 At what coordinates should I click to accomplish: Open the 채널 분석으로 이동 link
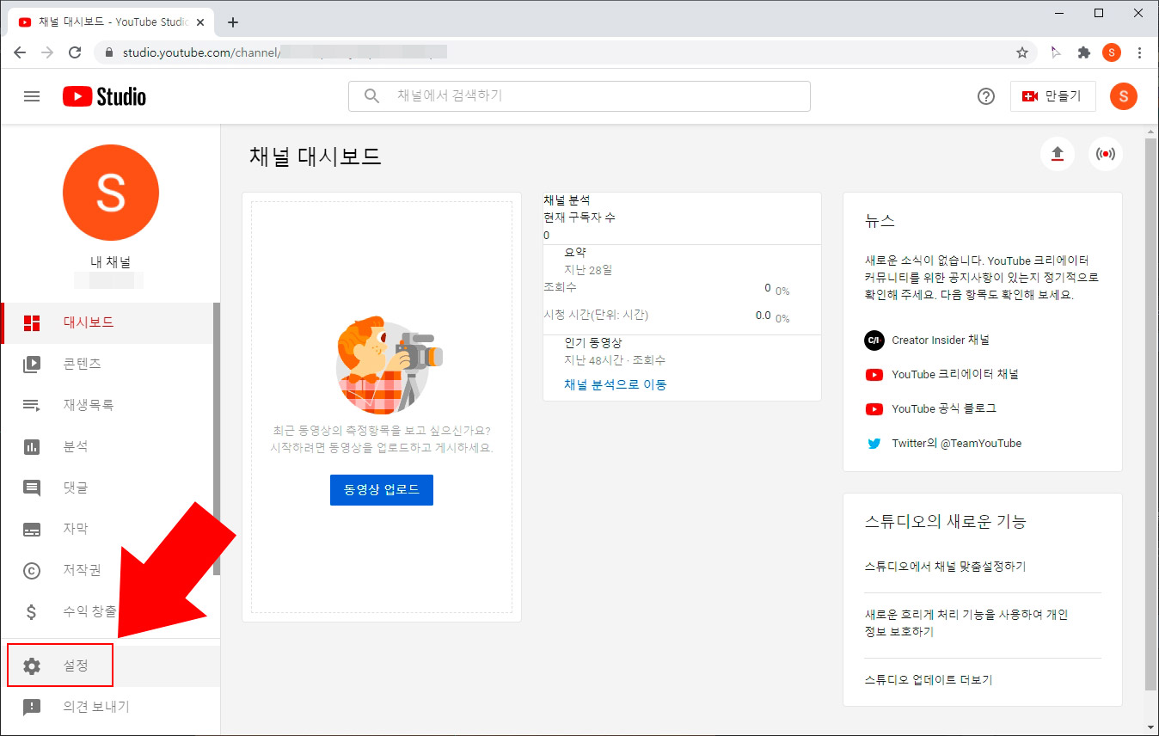[x=616, y=384]
